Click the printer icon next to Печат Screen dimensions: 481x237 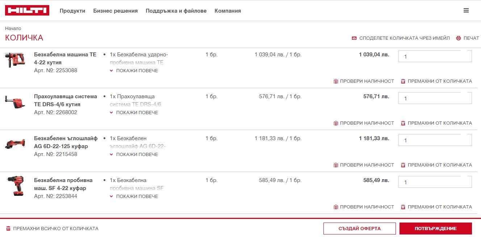[x=459, y=38]
